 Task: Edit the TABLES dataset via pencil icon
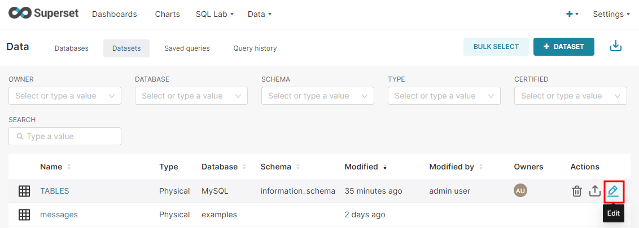[613, 191]
